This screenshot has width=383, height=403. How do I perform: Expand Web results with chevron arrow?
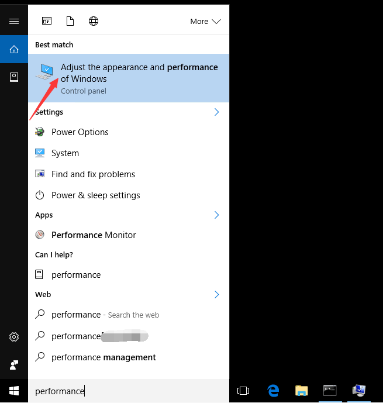click(216, 294)
